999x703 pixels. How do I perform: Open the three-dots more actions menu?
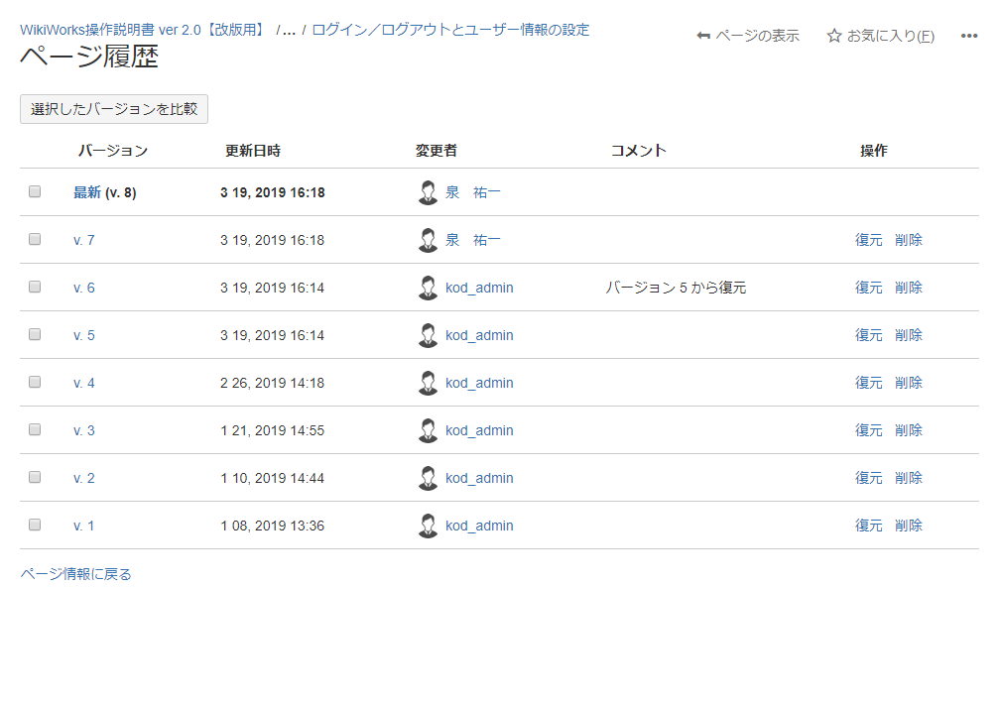click(969, 36)
